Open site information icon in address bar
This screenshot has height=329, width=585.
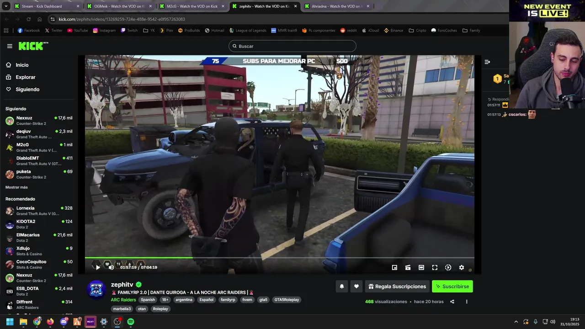53,19
